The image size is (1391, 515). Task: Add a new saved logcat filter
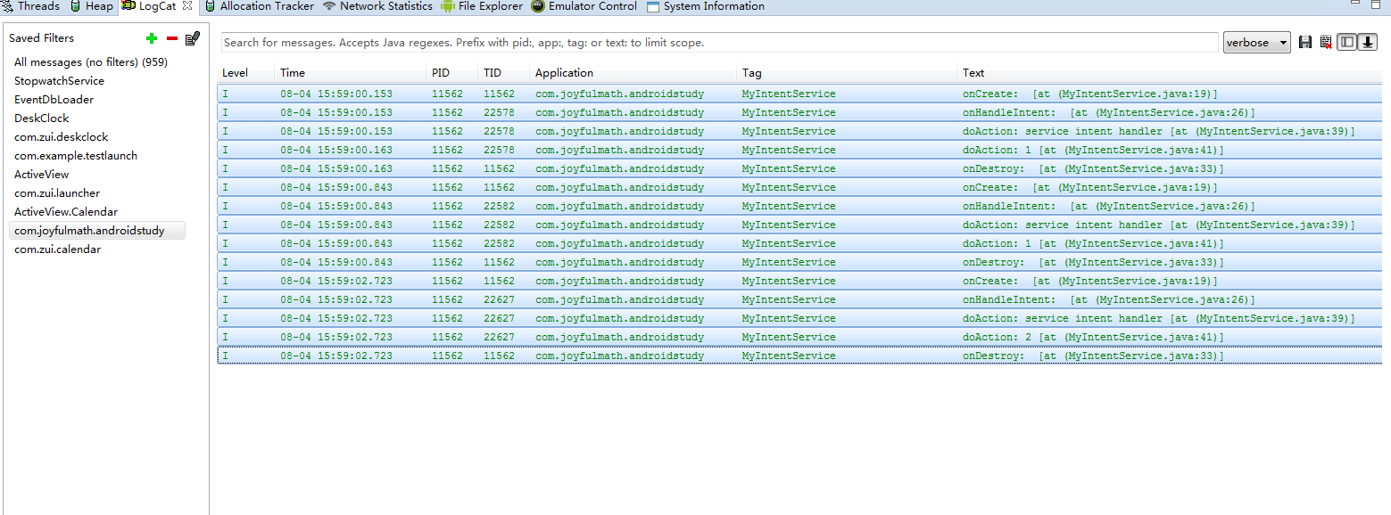[152, 38]
